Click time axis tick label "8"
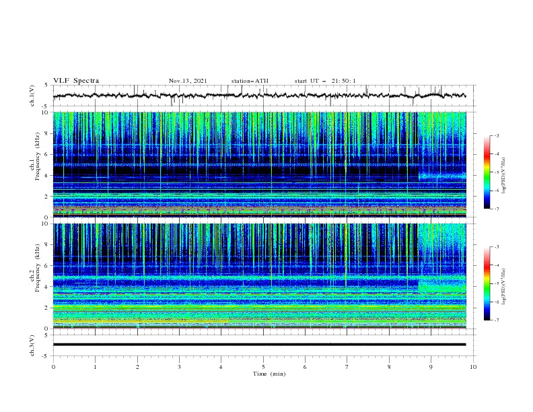 [x=389, y=367]
